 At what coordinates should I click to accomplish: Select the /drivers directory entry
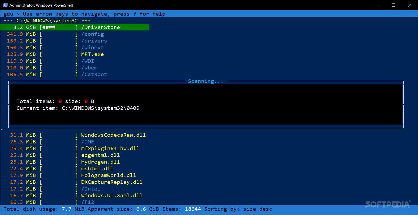tap(94, 41)
